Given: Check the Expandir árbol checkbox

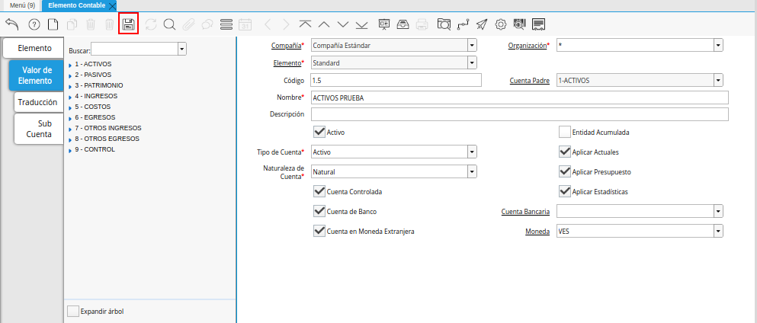Looking at the screenshot, I should click(73, 311).
